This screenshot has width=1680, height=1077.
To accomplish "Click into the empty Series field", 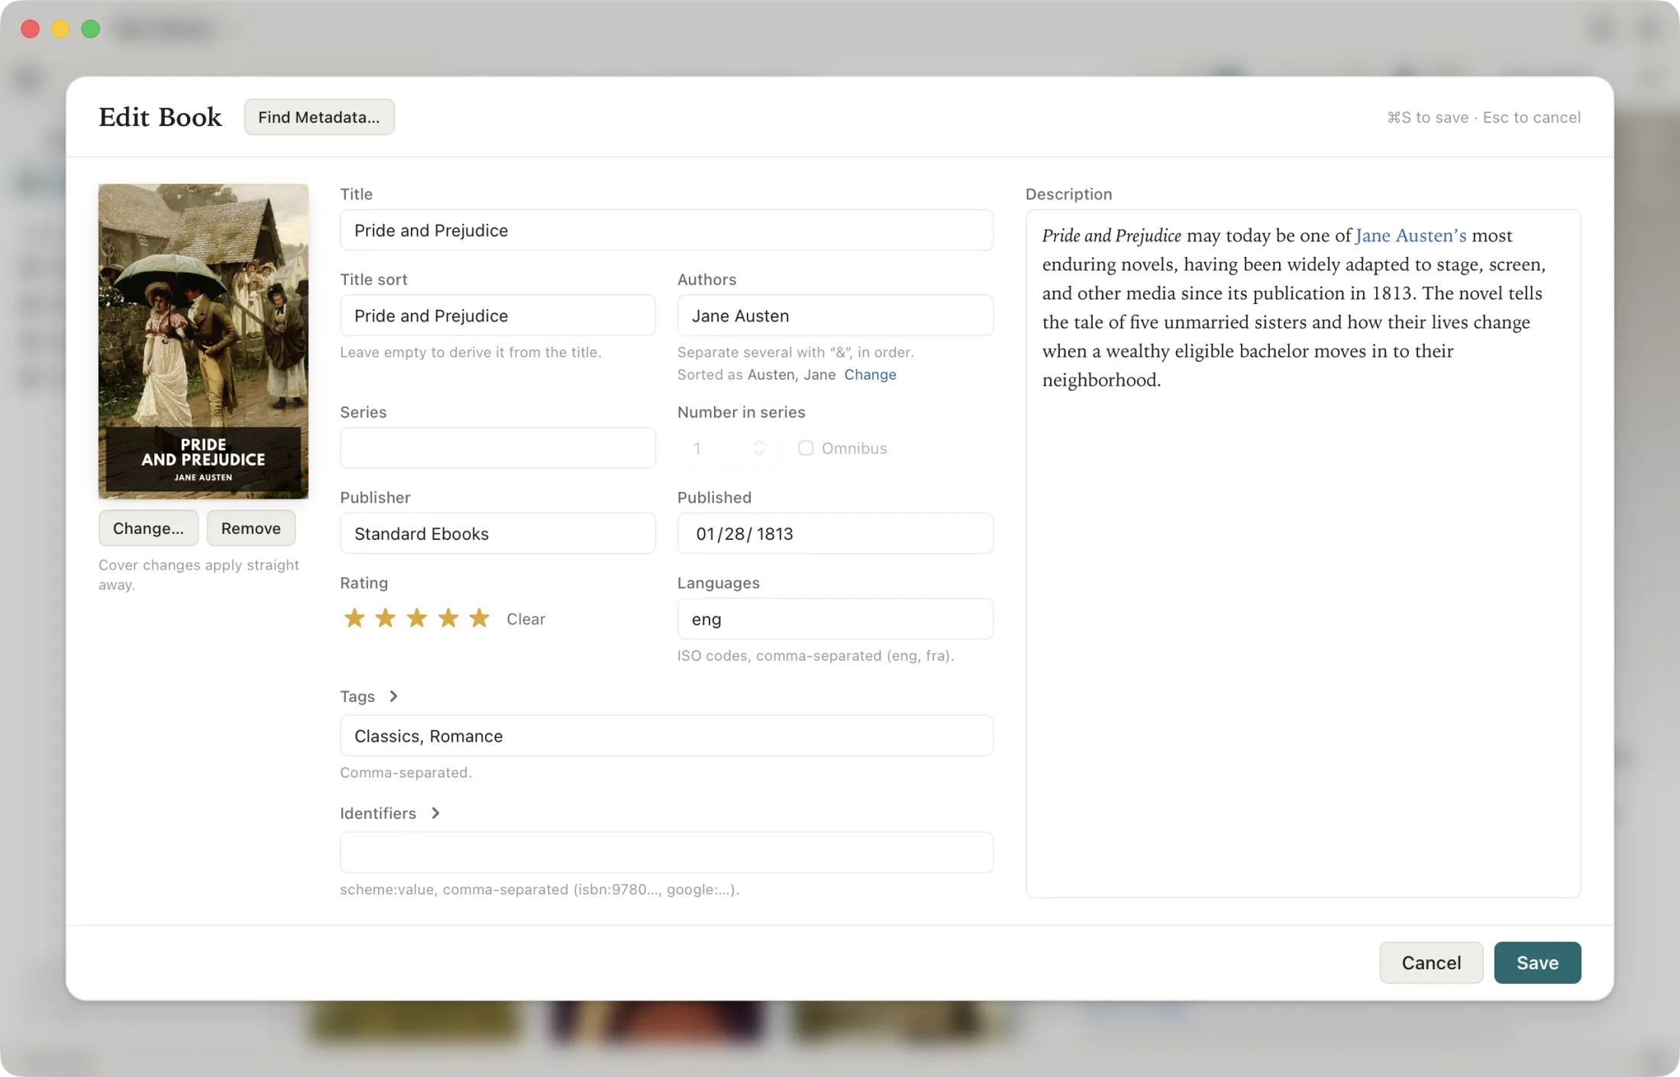I will pos(498,448).
